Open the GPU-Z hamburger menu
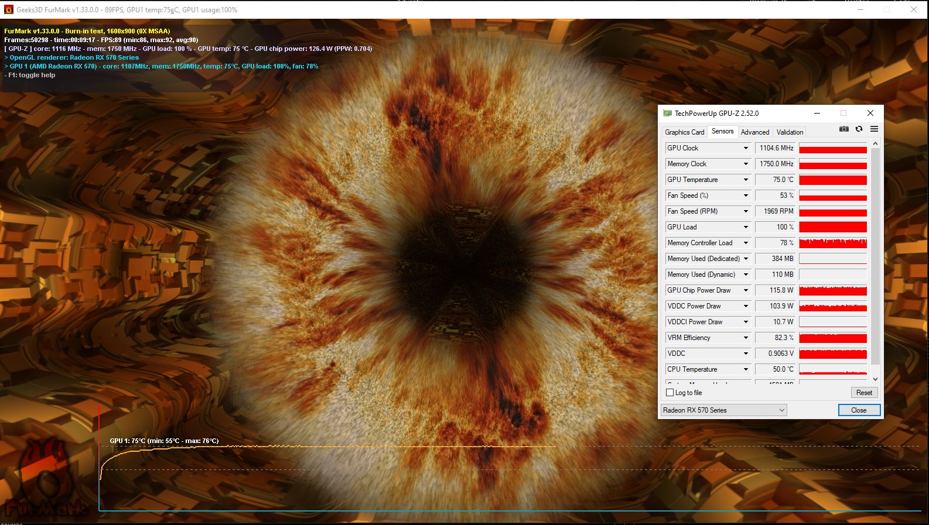Viewport: 929px width, 525px height. (x=874, y=129)
